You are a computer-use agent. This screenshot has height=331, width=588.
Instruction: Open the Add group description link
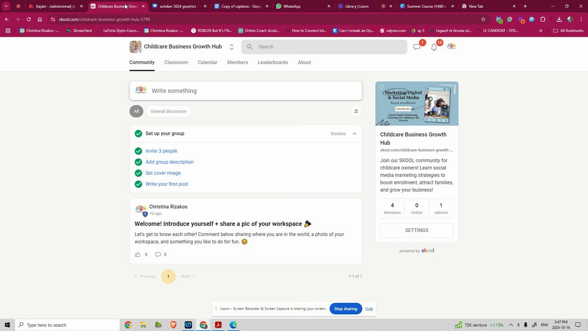point(170,162)
